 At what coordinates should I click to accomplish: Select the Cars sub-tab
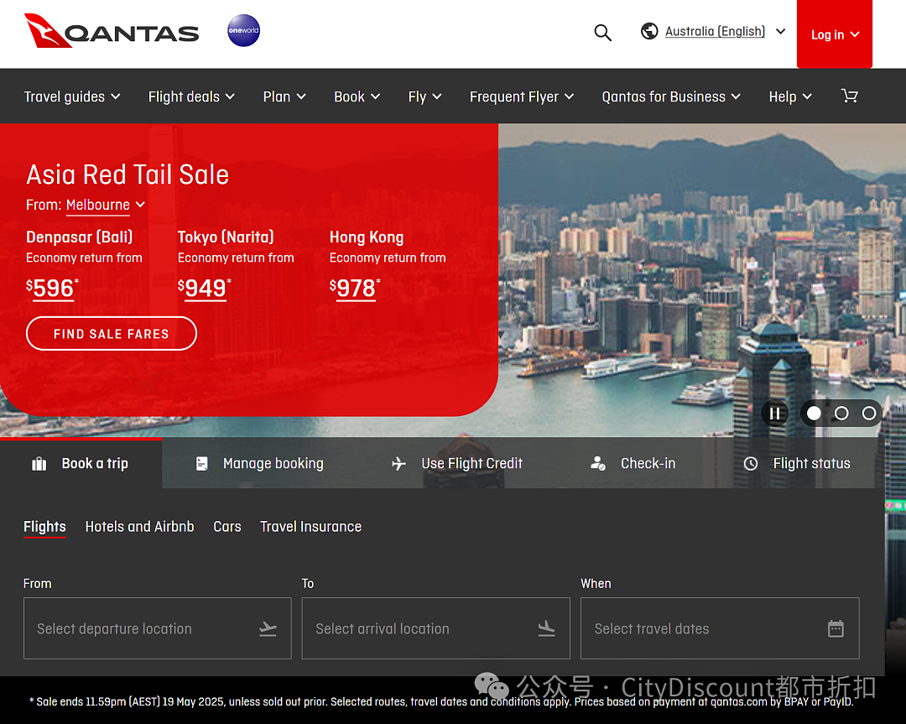227,527
